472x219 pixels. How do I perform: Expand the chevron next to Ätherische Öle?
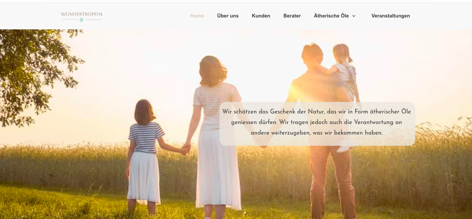click(x=354, y=16)
